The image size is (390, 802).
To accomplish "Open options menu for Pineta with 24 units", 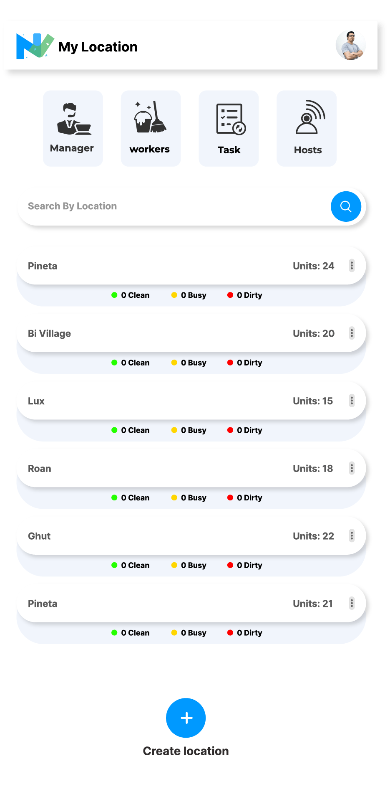I will click(352, 266).
